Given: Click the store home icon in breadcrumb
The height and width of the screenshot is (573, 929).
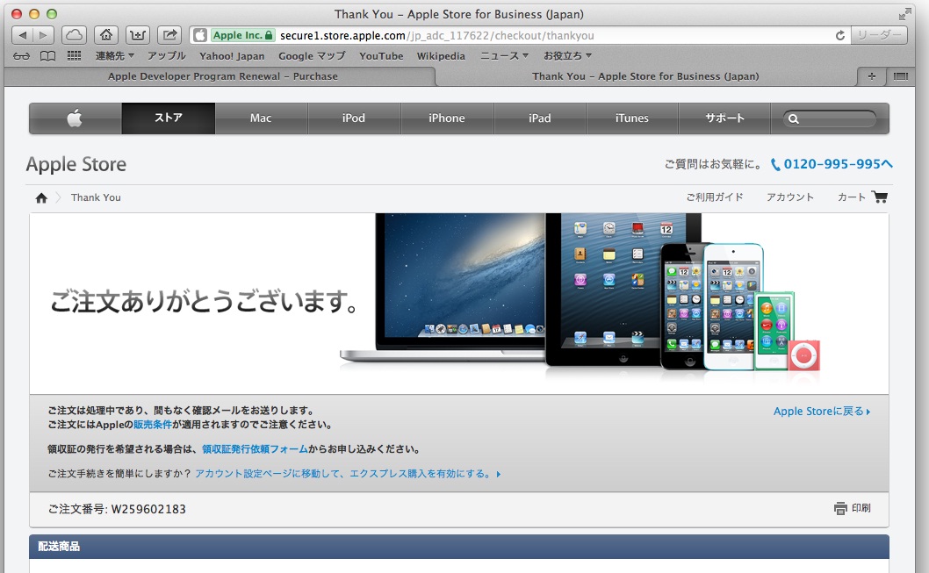Looking at the screenshot, I should (41, 197).
